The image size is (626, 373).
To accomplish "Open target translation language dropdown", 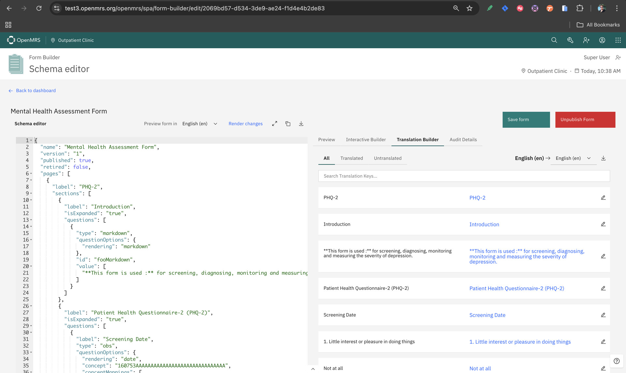I will (573, 158).
